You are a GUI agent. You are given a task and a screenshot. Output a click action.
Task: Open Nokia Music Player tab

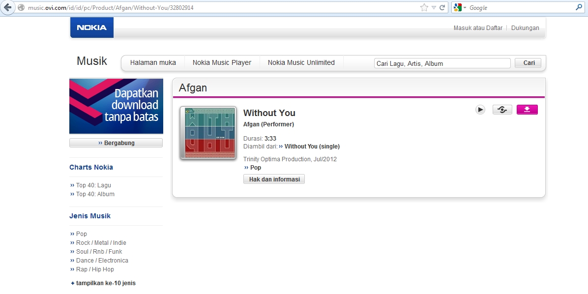point(222,62)
